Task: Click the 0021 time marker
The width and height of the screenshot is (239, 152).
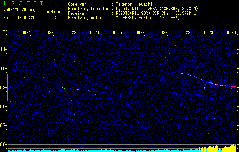Action: coord(26,33)
